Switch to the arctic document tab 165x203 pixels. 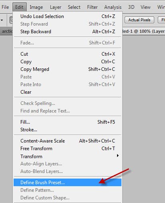pos(7,31)
